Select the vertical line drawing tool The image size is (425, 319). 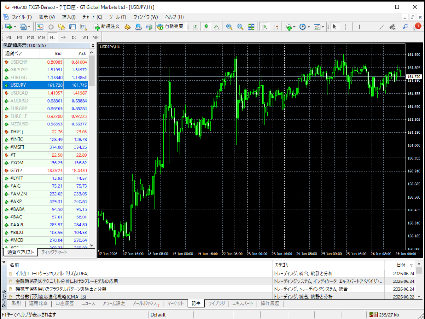(360, 27)
